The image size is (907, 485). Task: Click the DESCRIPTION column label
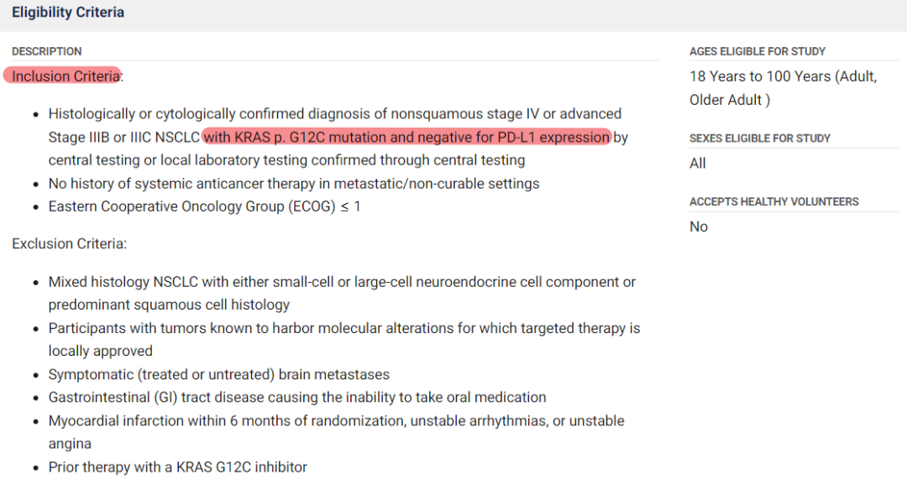47,51
